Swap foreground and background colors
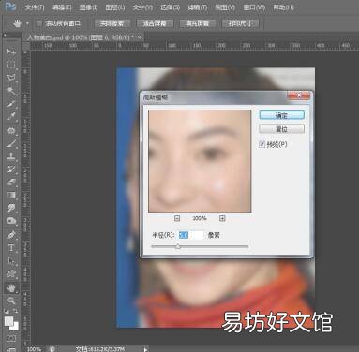 [16, 311]
